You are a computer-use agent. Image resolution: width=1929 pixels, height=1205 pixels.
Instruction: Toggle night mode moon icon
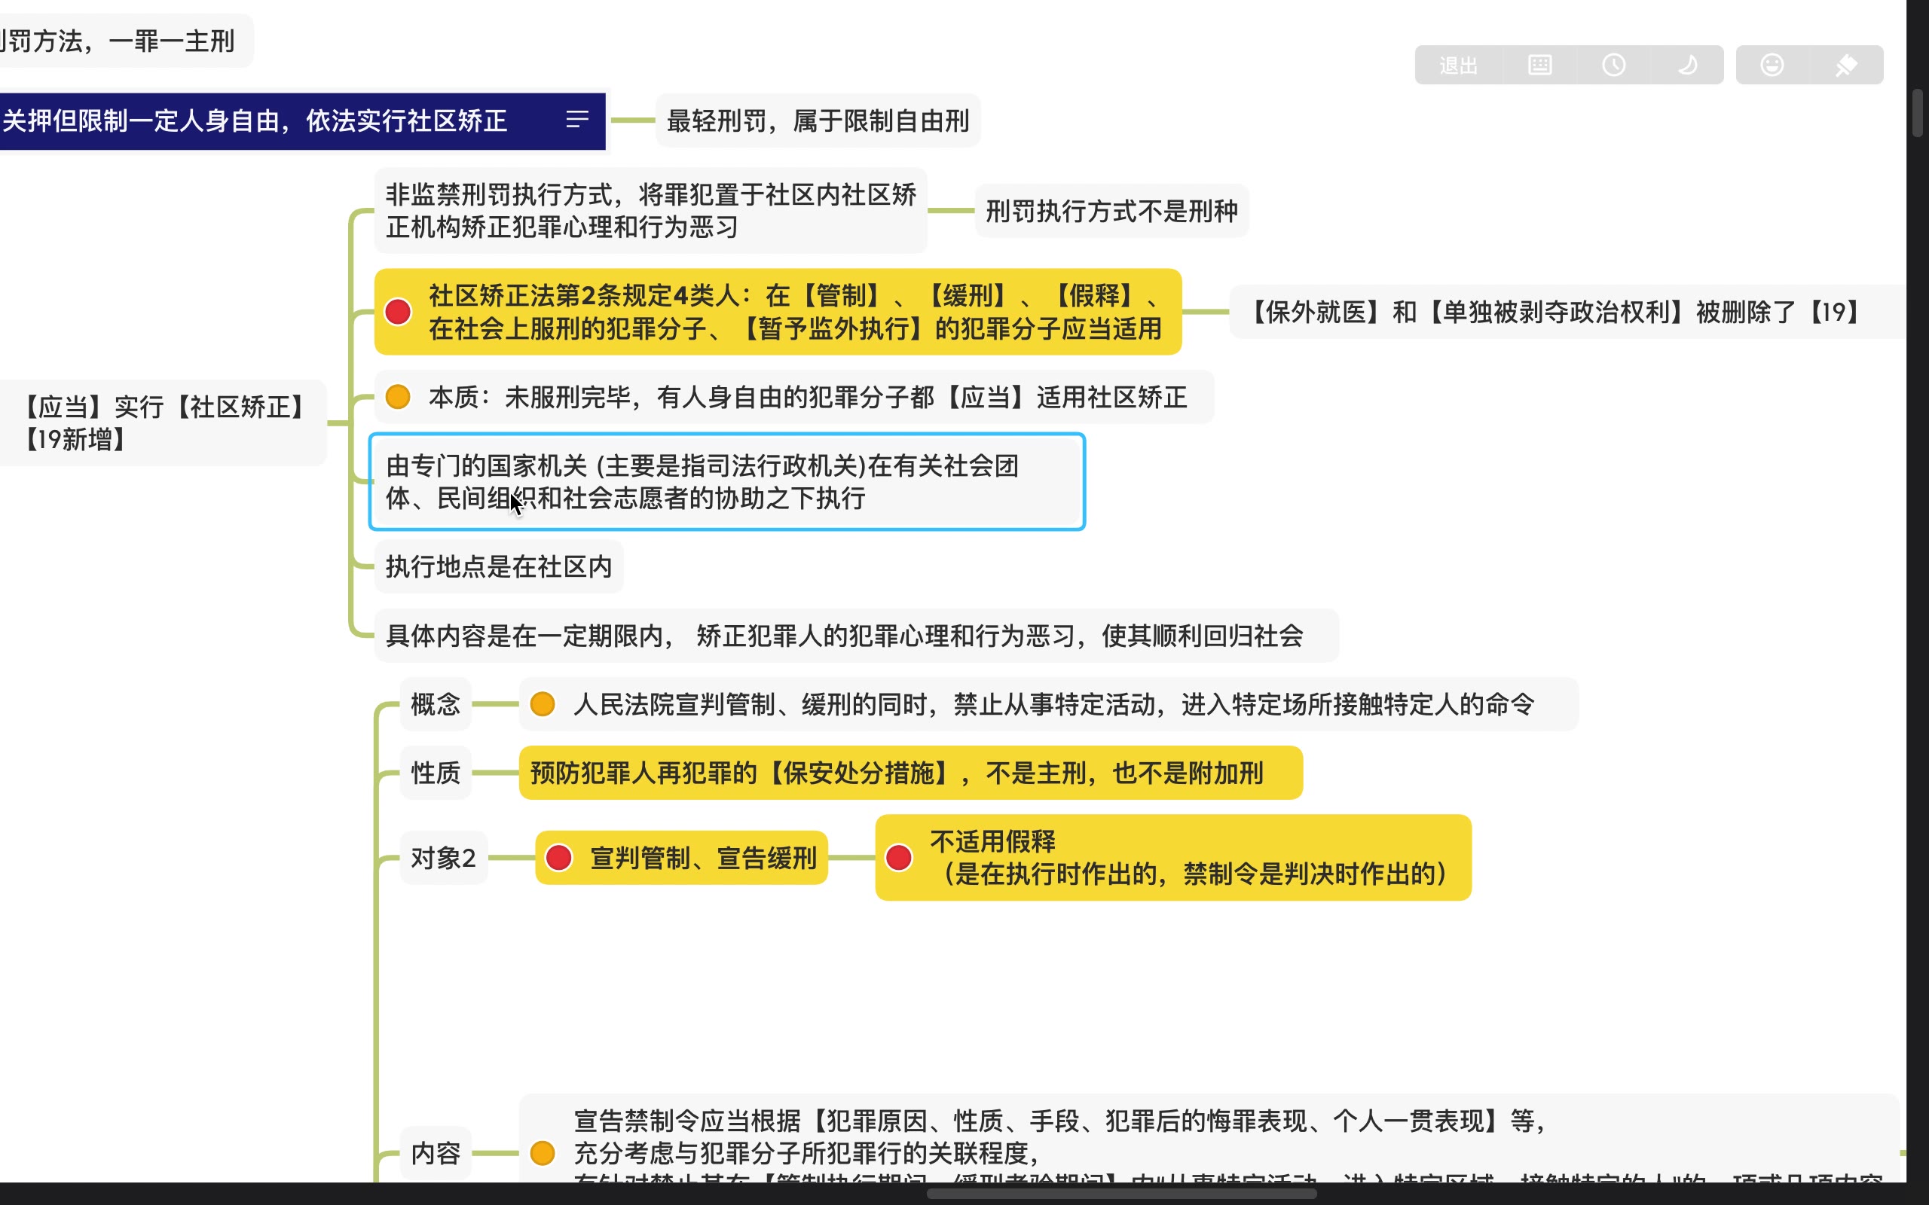click(x=1687, y=66)
